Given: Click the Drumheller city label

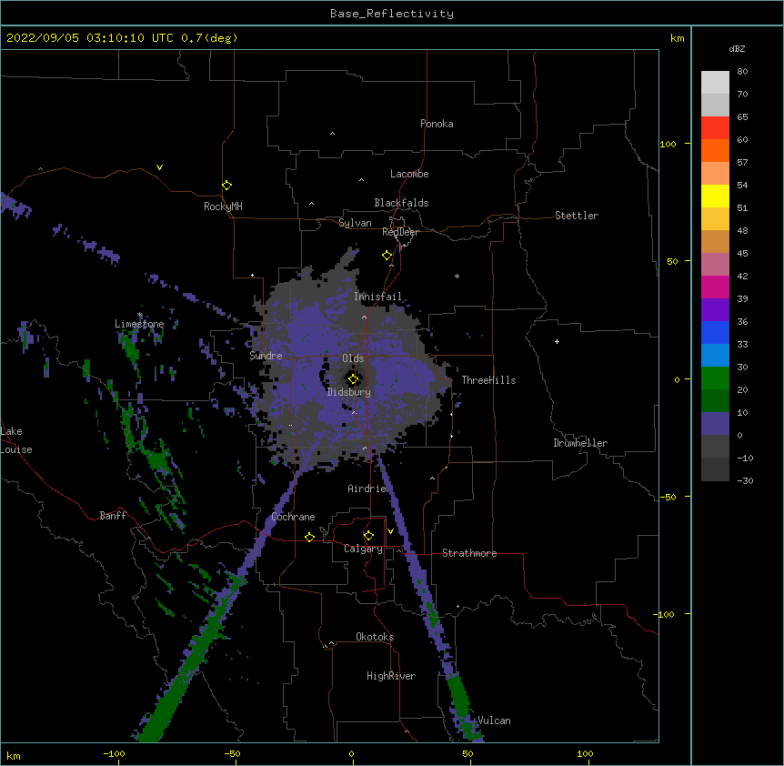Looking at the screenshot, I should point(580,443).
